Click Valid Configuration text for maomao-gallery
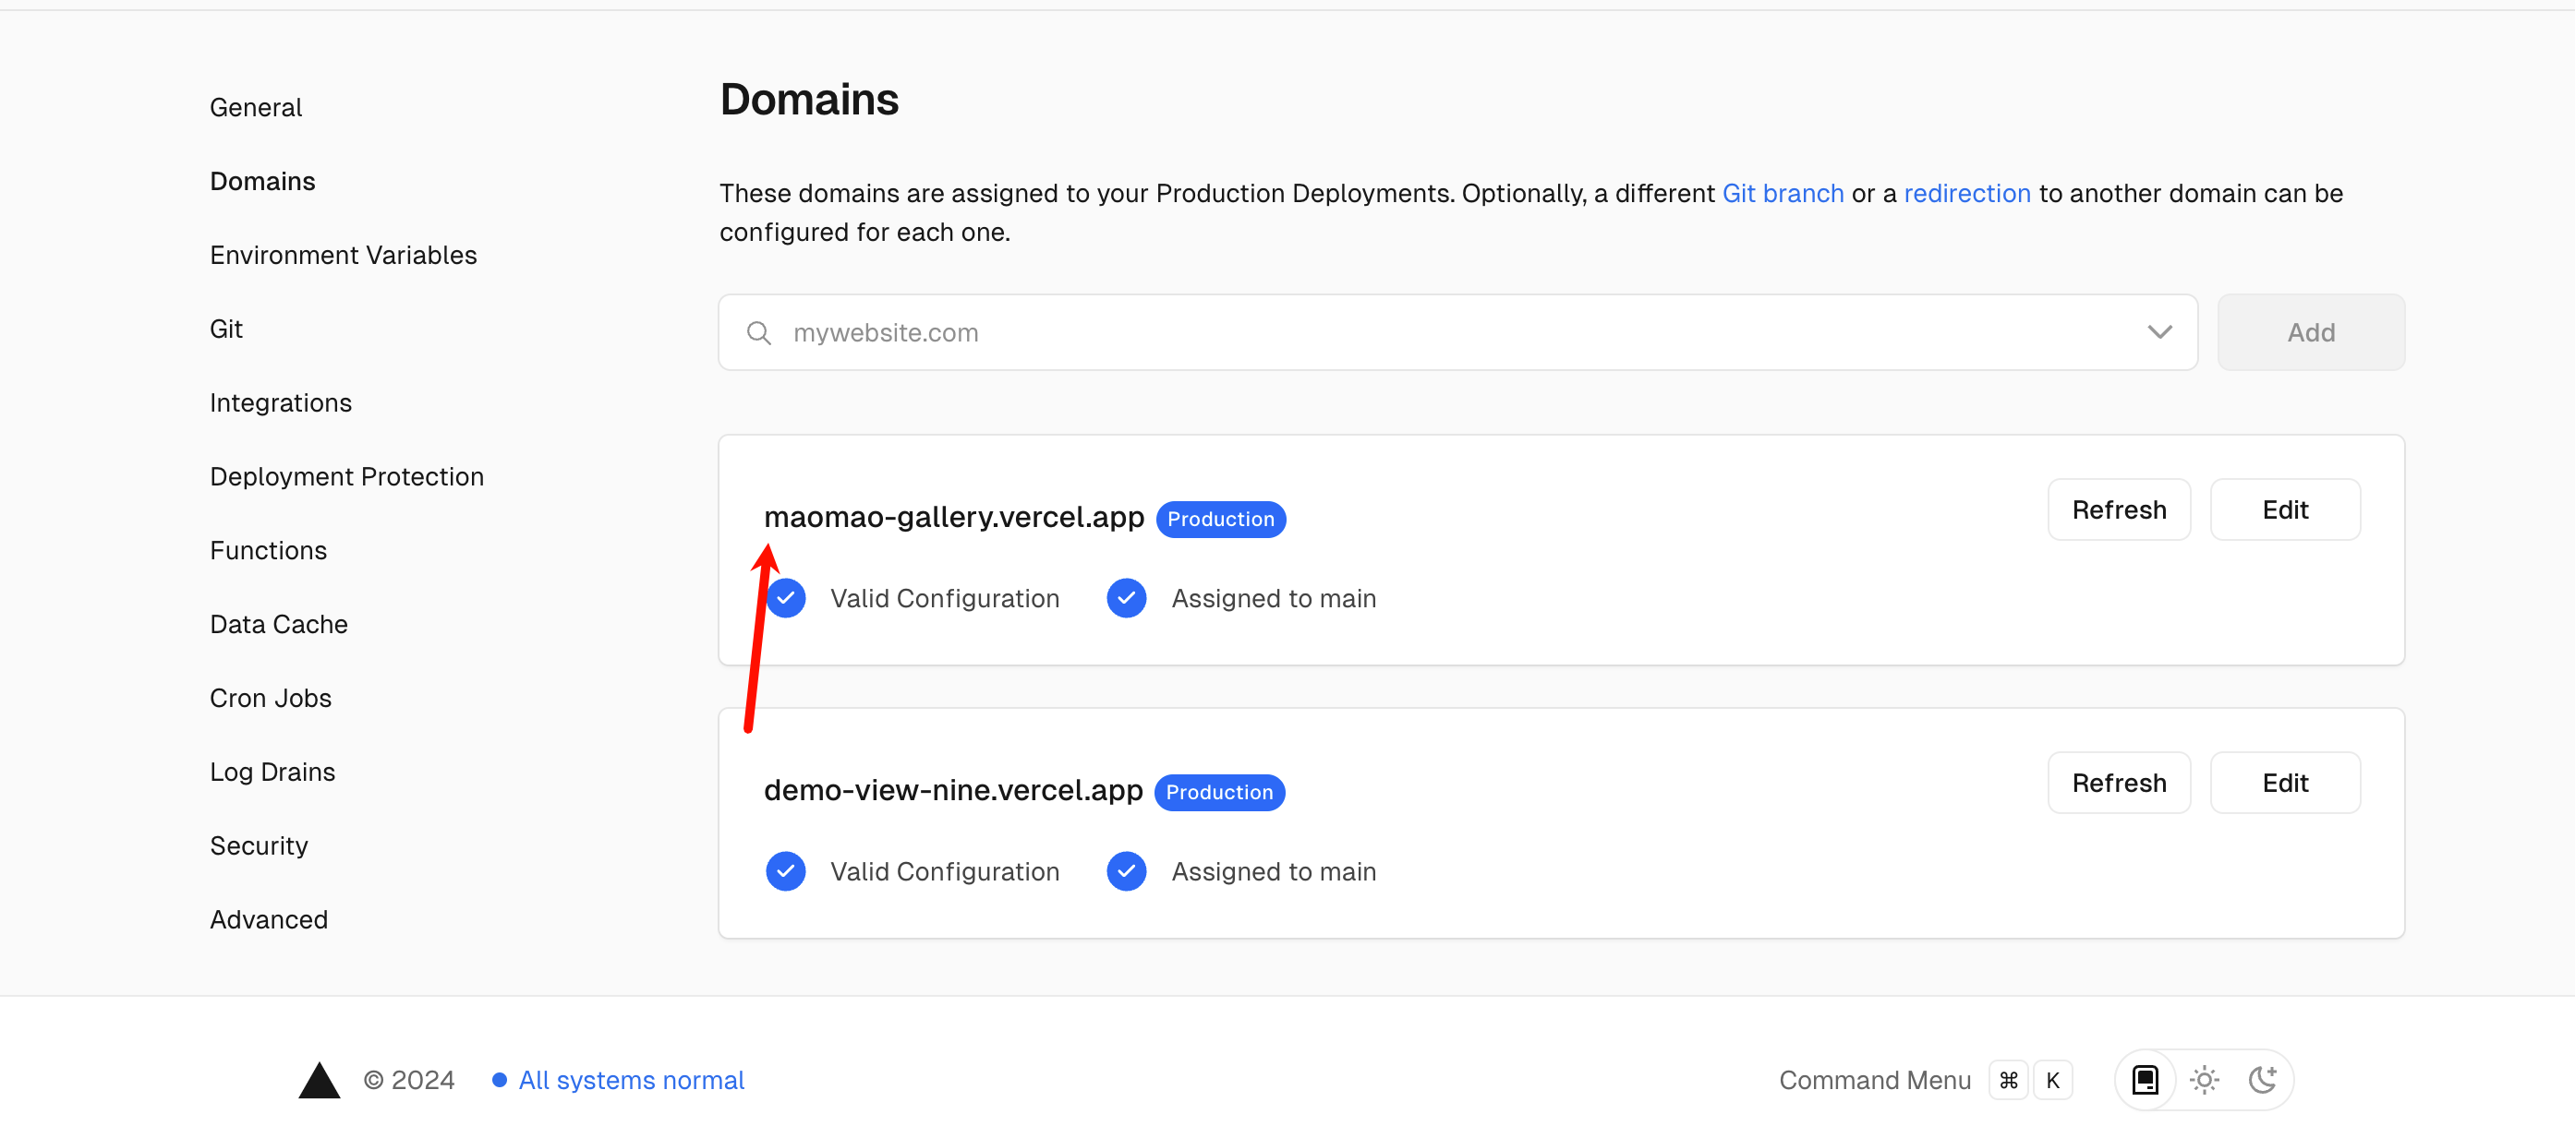Screen dimensions: 2575x1126 [945, 598]
